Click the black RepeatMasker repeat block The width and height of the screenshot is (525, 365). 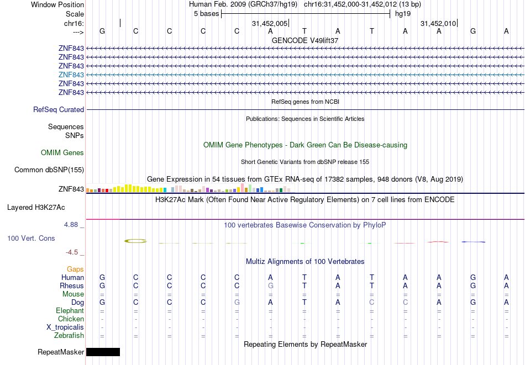[x=103, y=352]
